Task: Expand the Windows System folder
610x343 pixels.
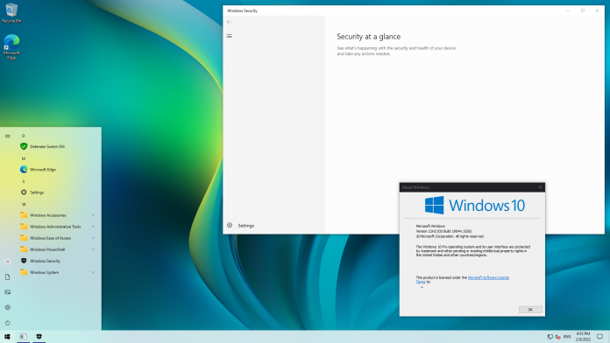Action: pos(58,272)
